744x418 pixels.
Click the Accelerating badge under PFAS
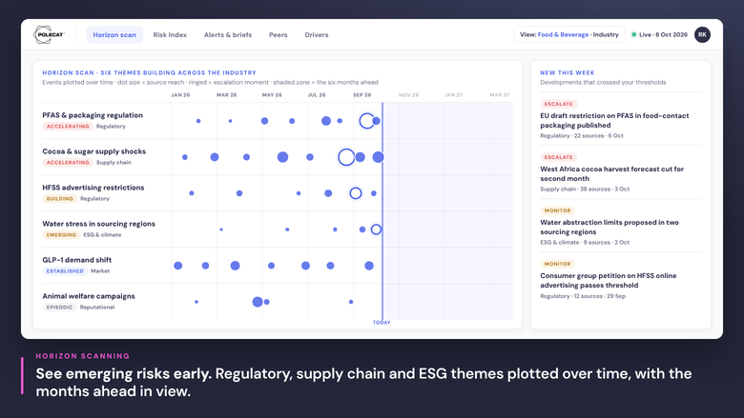tap(68, 127)
